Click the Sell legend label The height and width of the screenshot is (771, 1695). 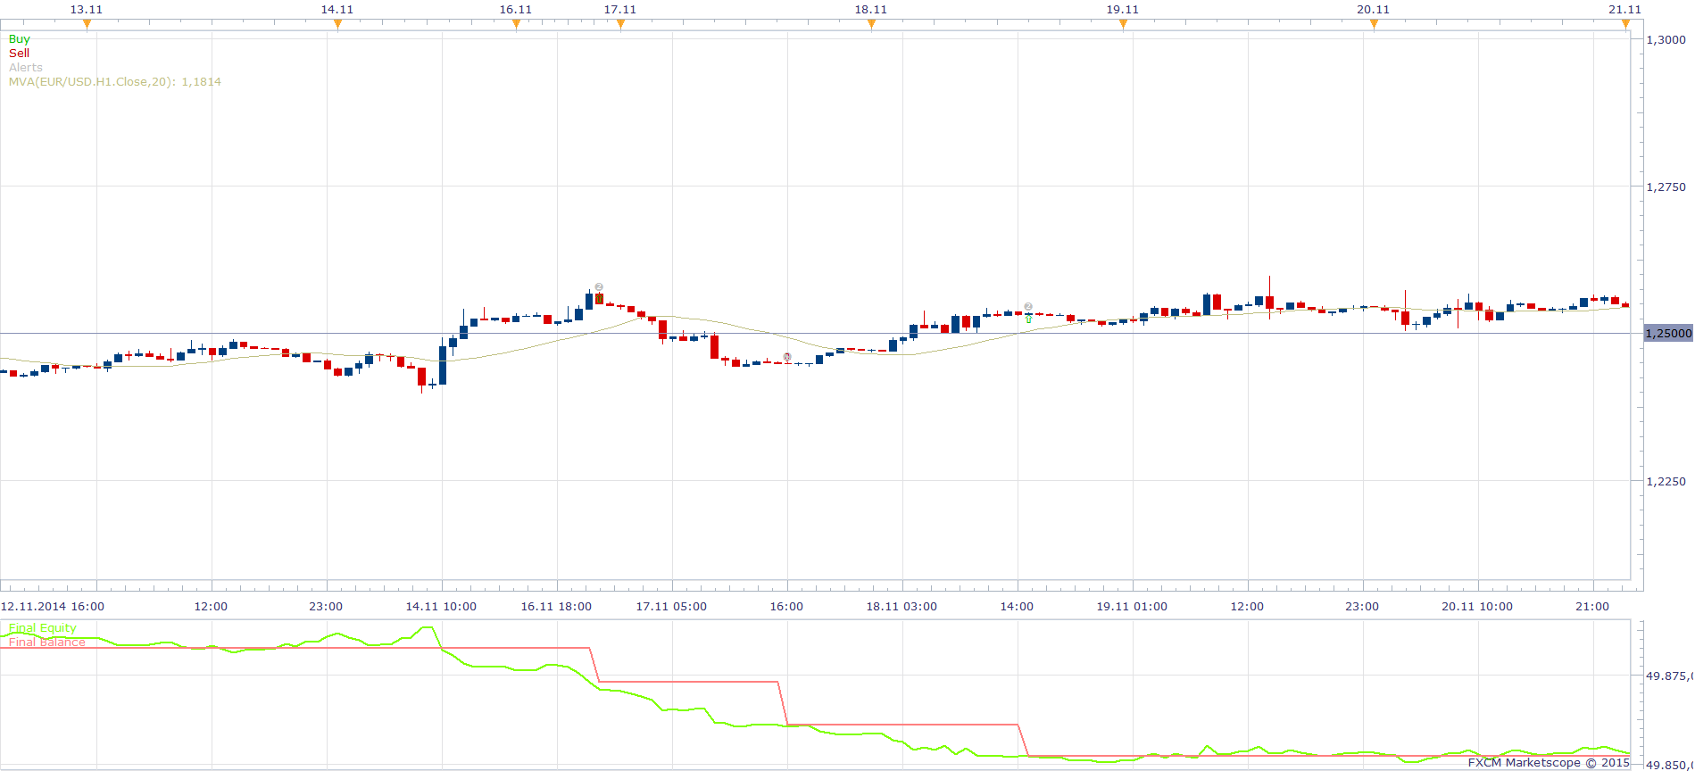coord(19,54)
